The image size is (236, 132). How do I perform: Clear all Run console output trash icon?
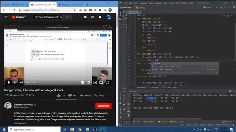tap(128, 115)
